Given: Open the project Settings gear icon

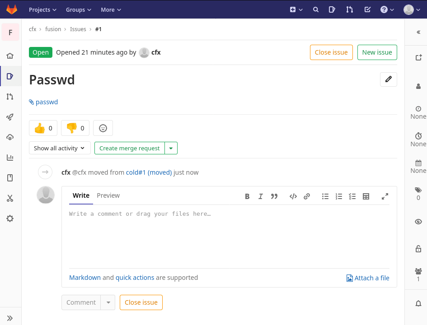Looking at the screenshot, I should (10, 218).
